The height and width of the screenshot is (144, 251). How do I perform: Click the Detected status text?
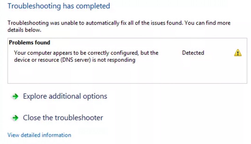pyautogui.click(x=193, y=53)
